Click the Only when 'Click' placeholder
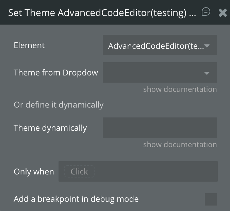Screen dimensions: 230x211 tap(79, 172)
